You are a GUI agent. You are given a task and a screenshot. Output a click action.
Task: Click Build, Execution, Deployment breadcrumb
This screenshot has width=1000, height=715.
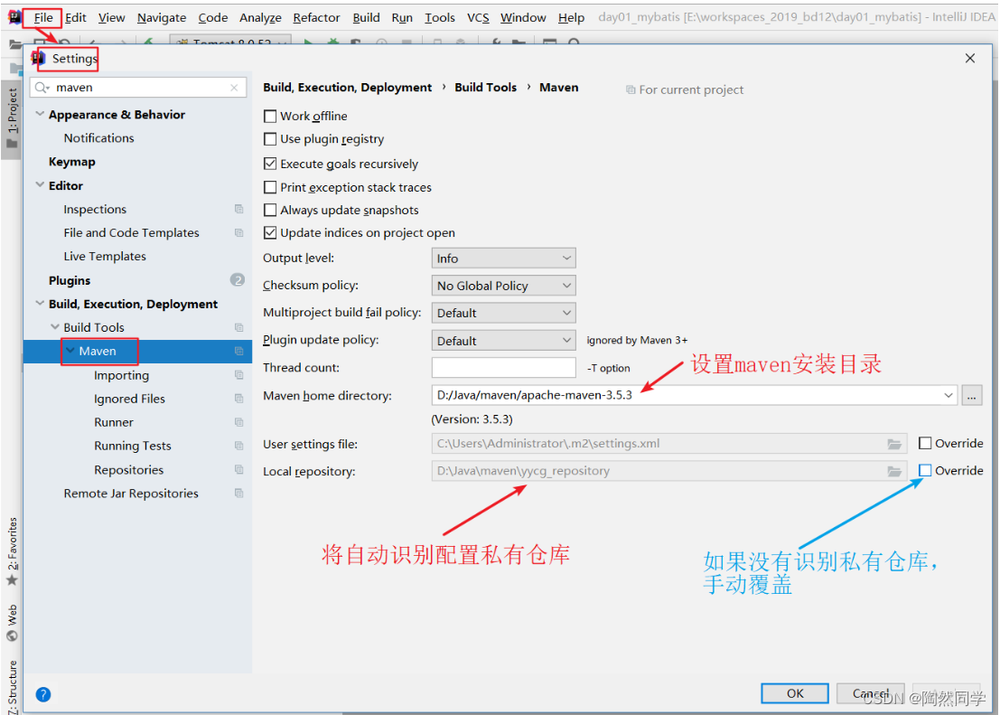tap(347, 88)
